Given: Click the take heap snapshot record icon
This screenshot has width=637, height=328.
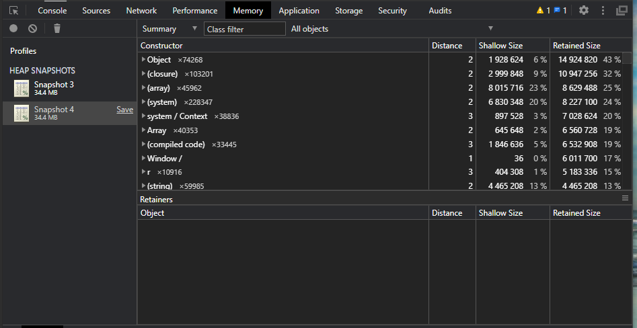Looking at the screenshot, I should [13, 28].
